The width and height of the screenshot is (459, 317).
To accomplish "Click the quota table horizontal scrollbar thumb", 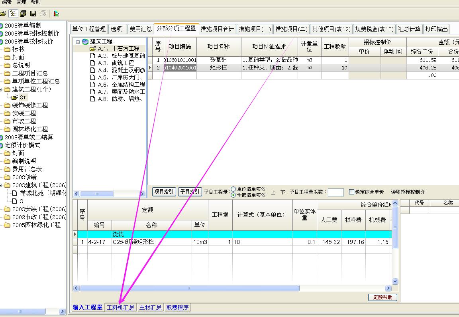I will 189,288.
